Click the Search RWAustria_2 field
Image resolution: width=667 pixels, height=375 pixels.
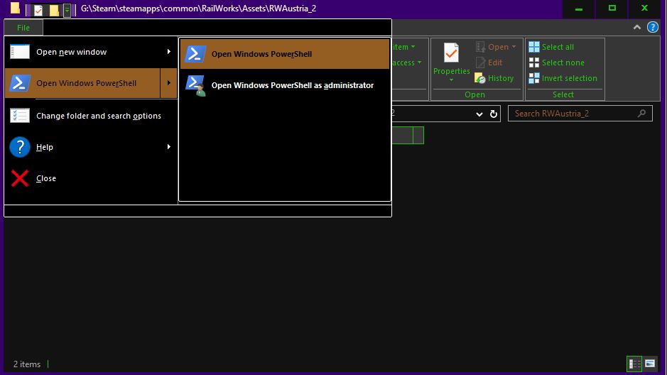tap(580, 114)
